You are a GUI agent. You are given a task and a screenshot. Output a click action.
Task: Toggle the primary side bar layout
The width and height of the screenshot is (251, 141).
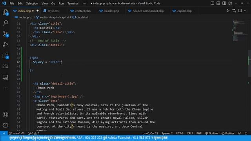[212, 3]
